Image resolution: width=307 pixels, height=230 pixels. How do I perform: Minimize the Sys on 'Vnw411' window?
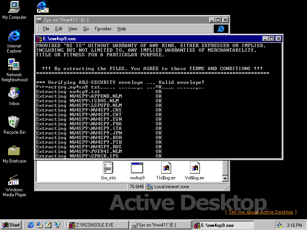point(212,20)
